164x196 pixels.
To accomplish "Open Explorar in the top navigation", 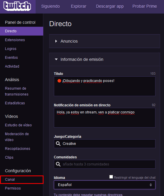I will click(79, 6).
